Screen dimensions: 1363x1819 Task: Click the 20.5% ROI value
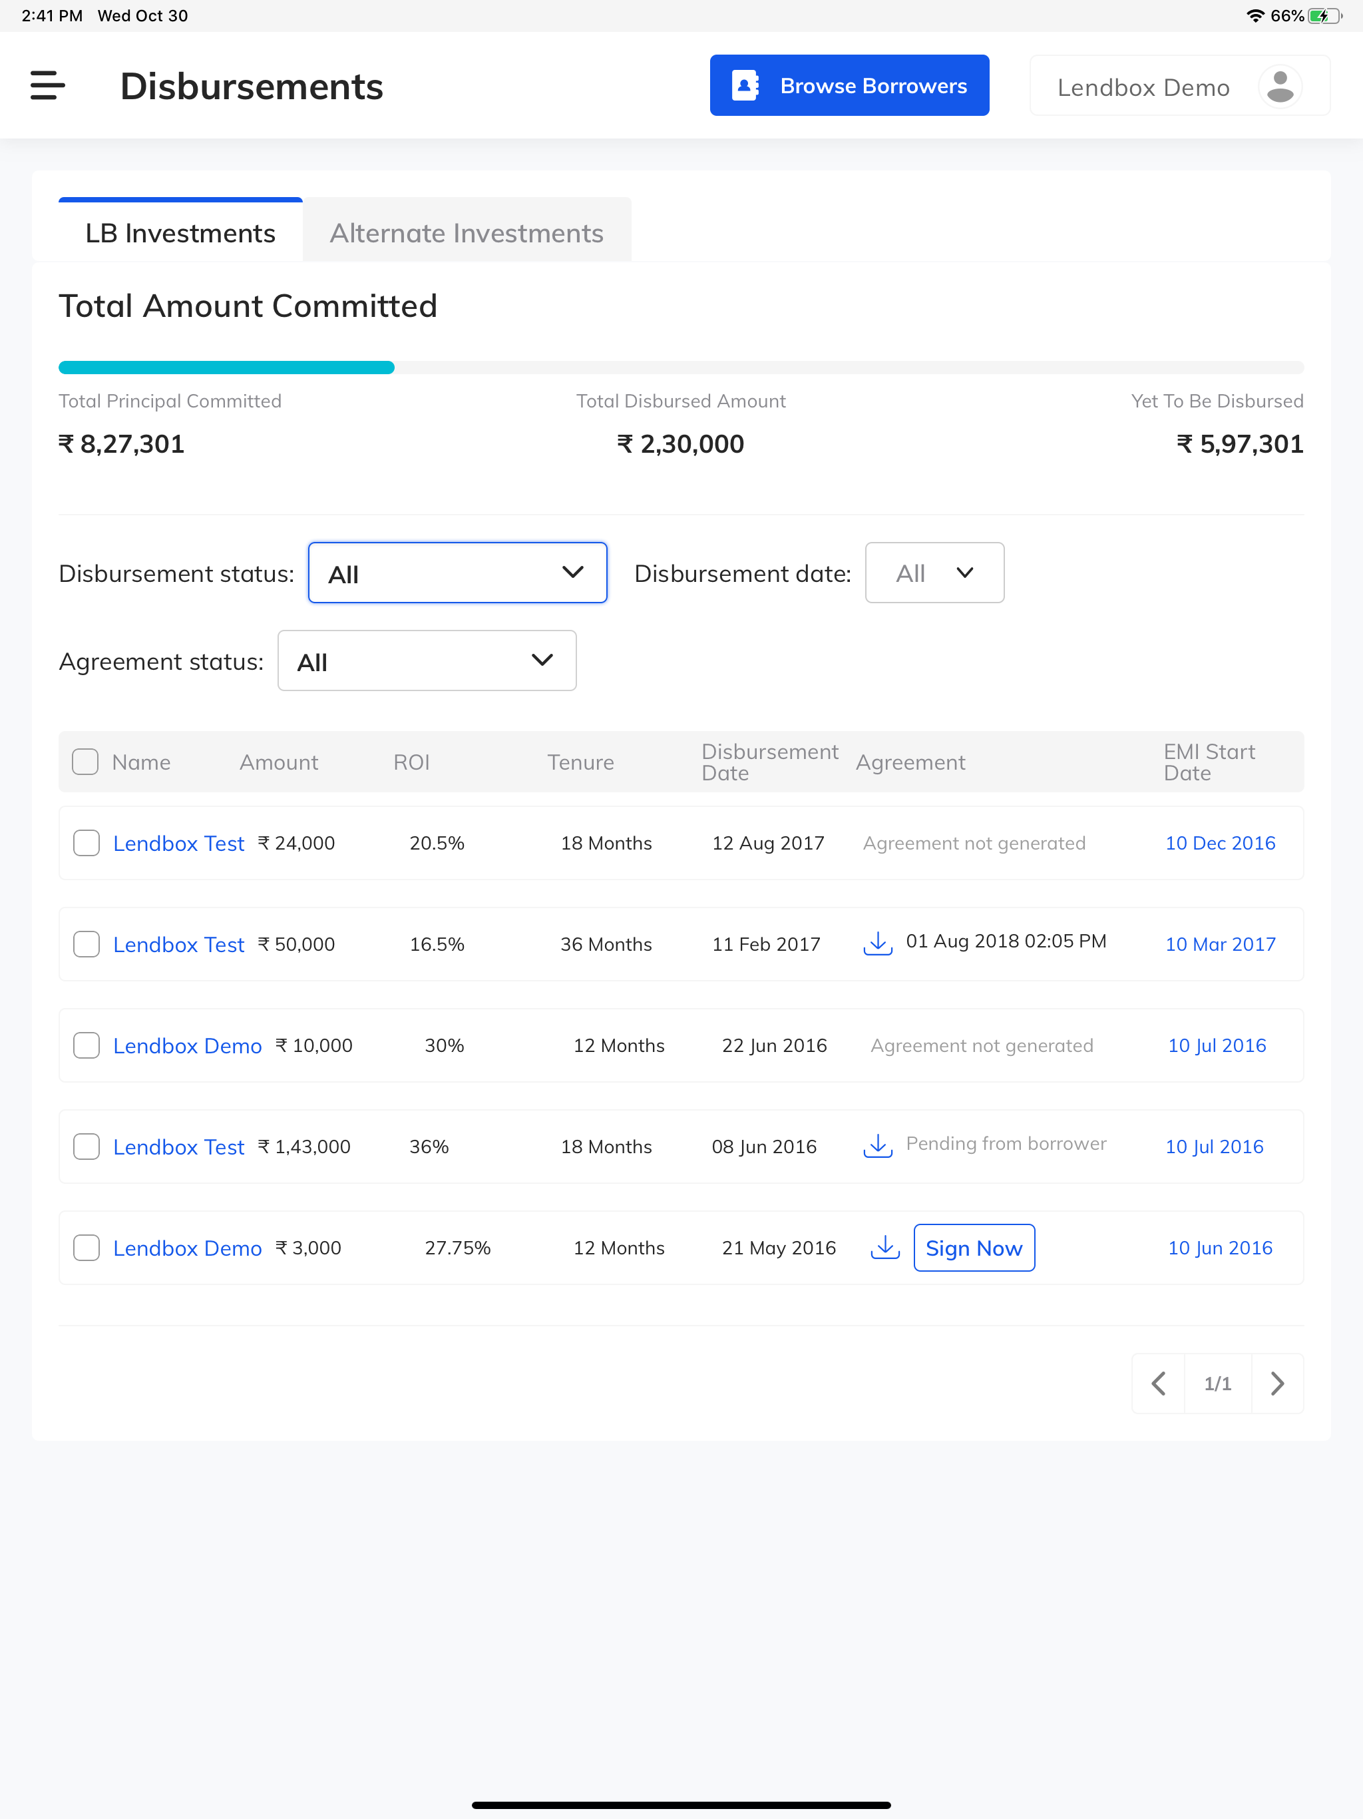click(437, 843)
